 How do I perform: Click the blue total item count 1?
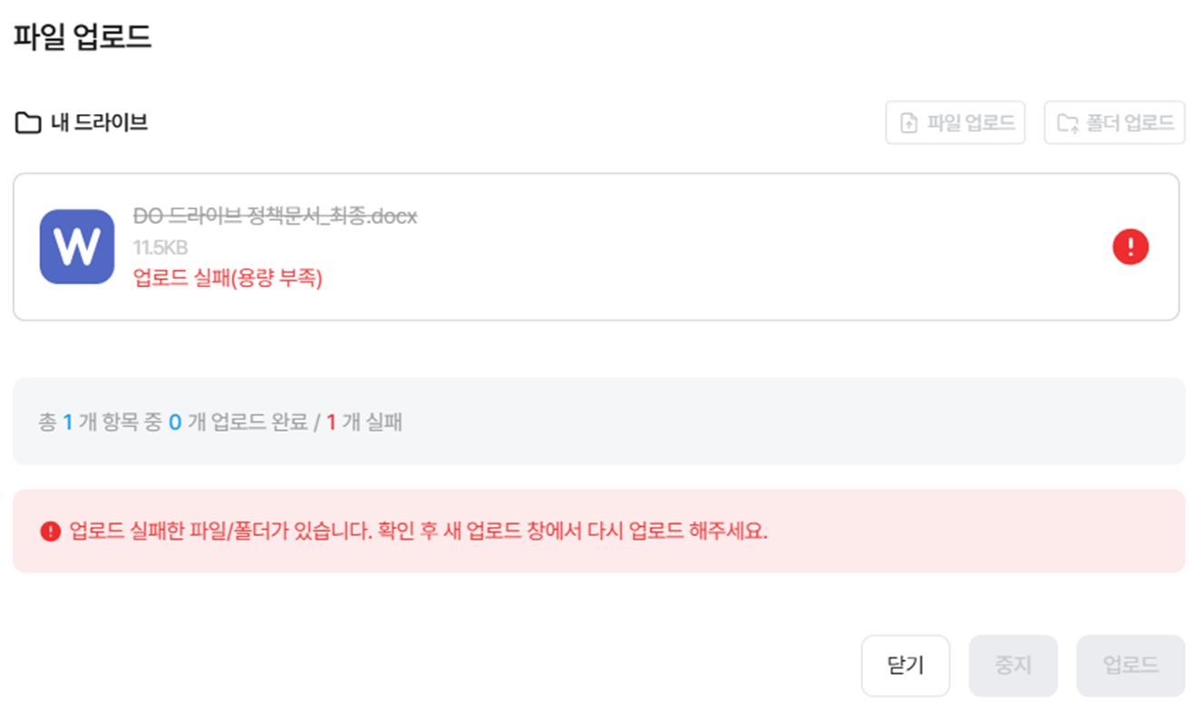coord(67,423)
